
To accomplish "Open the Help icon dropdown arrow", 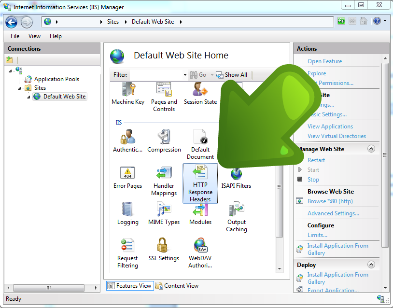I will [385, 21].
